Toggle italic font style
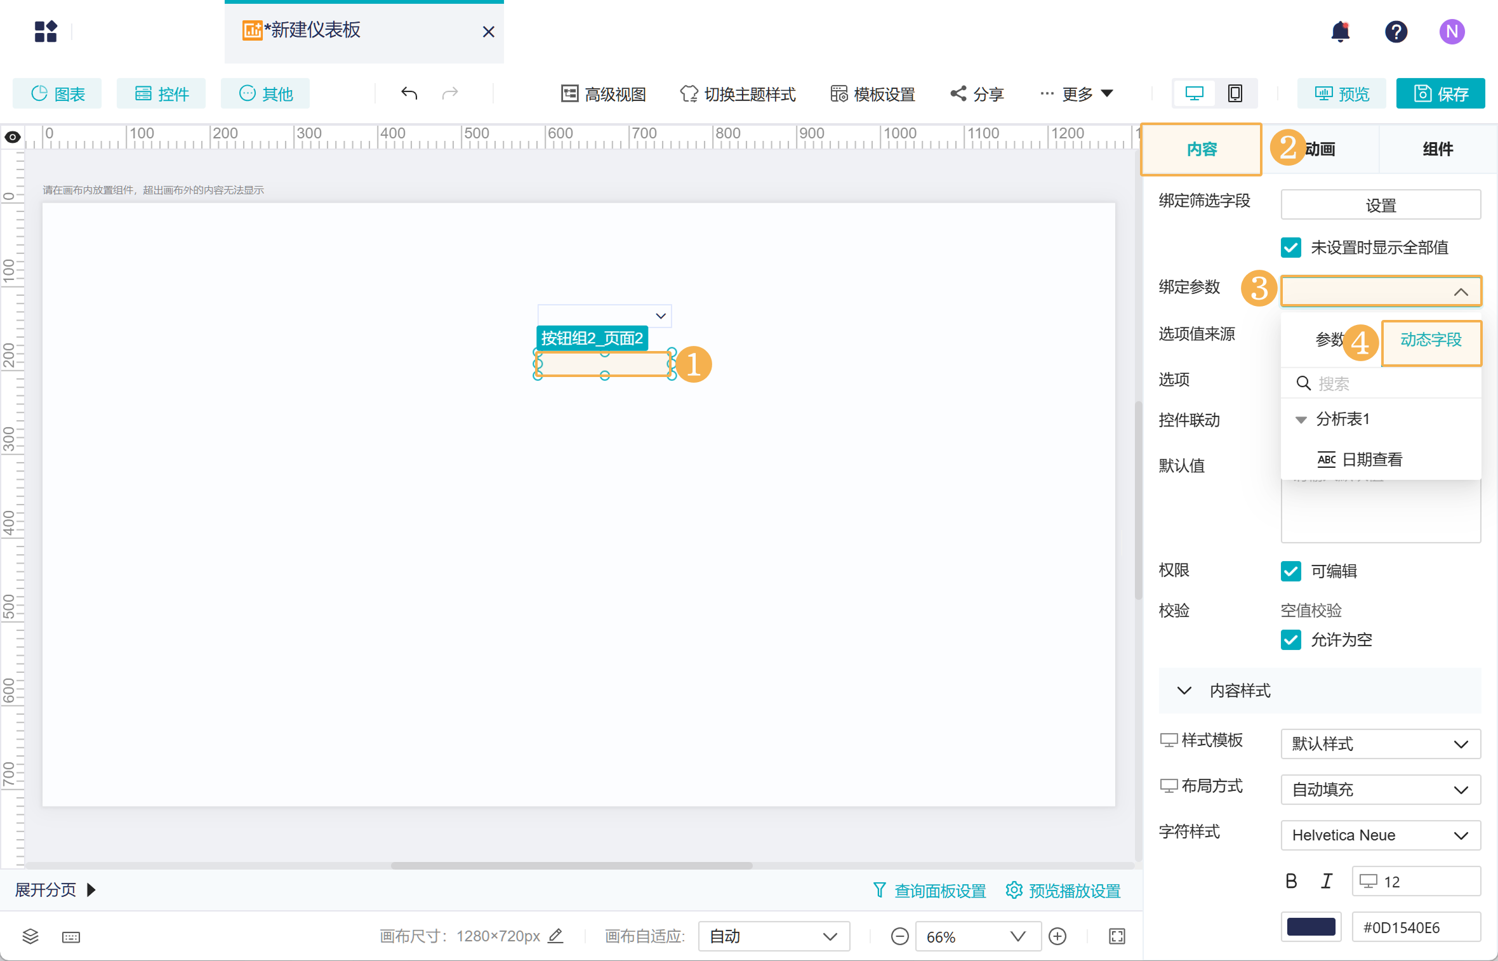The image size is (1498, 961). click(x=1327, y=881)
